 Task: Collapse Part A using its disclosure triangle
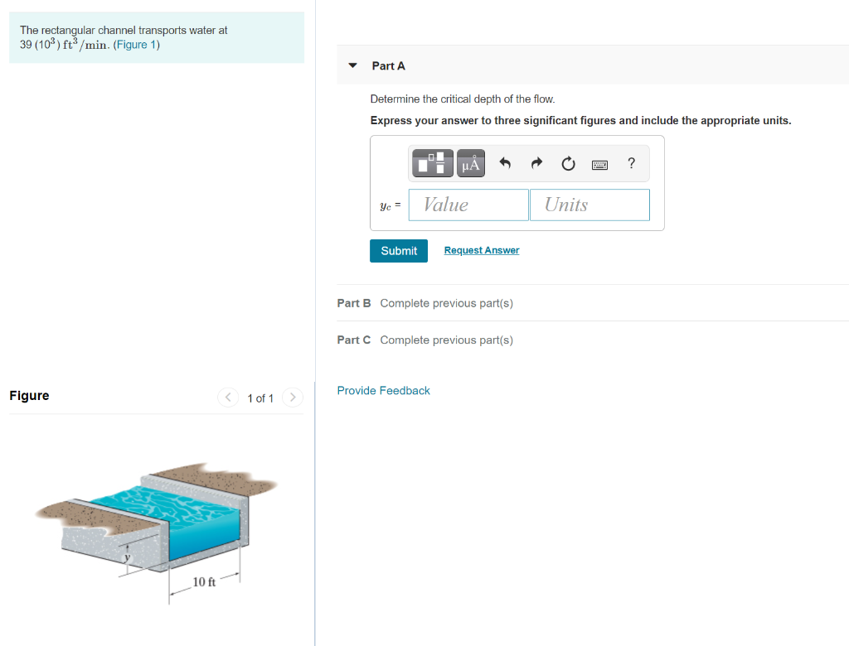[x=352, y=65]
